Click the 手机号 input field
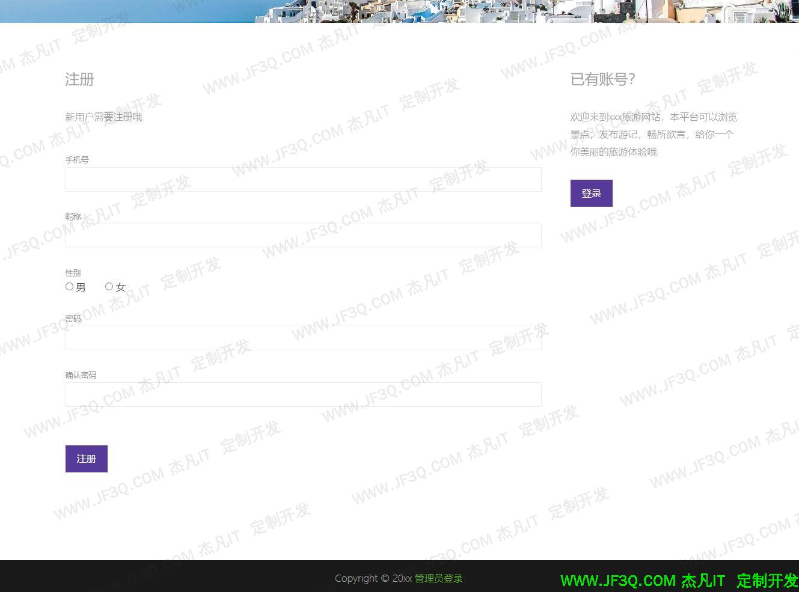 click(303, 179)
